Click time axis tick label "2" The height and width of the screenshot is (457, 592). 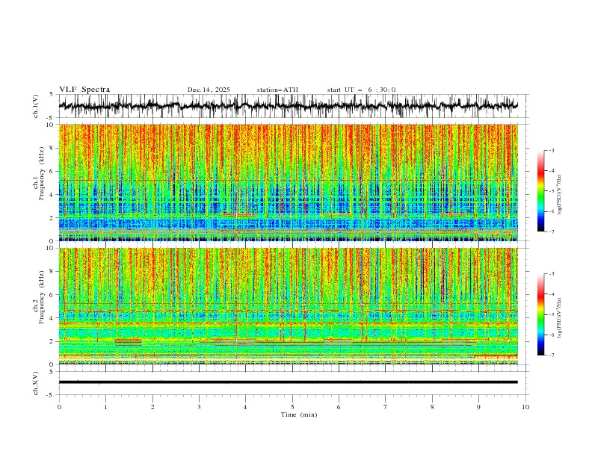(x=152, y=407)
